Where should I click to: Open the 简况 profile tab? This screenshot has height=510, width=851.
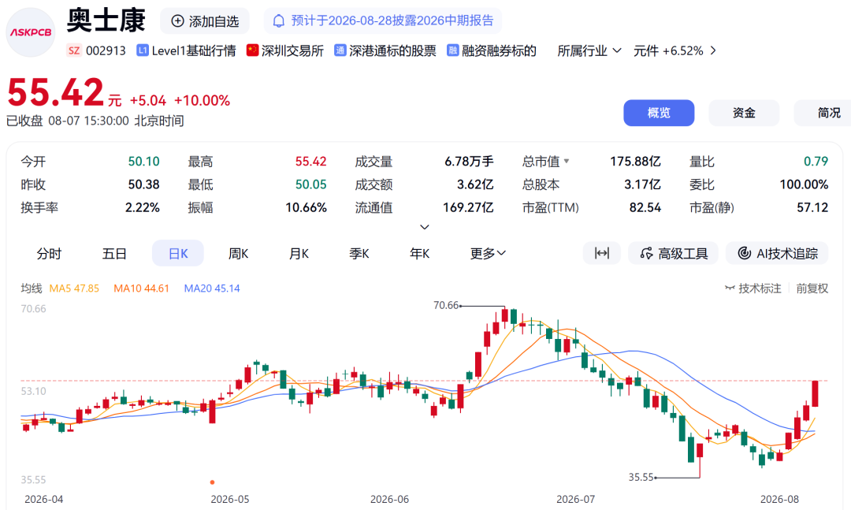pos(824,113)
